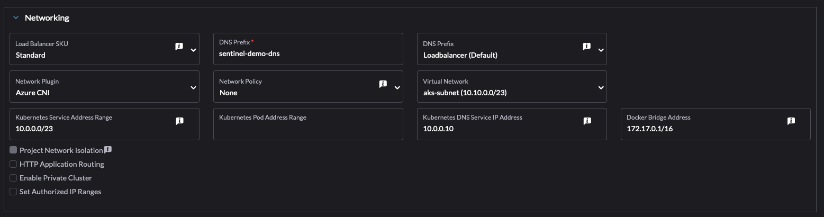
Task: Check the Enable Private Cluster option
Action: click(13, 178)
